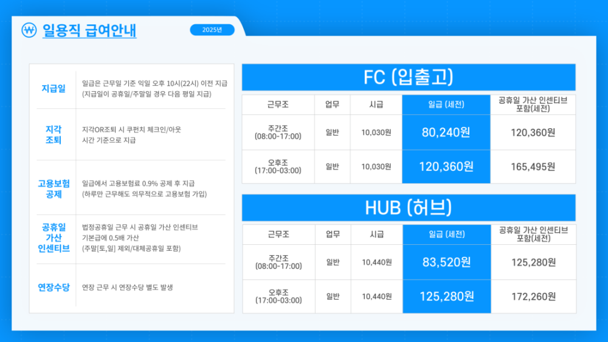Click the FC daytime 80,240원 daily wage cell
The height and width of the screenshot is (342, 608).
click(x=446, y=132)
